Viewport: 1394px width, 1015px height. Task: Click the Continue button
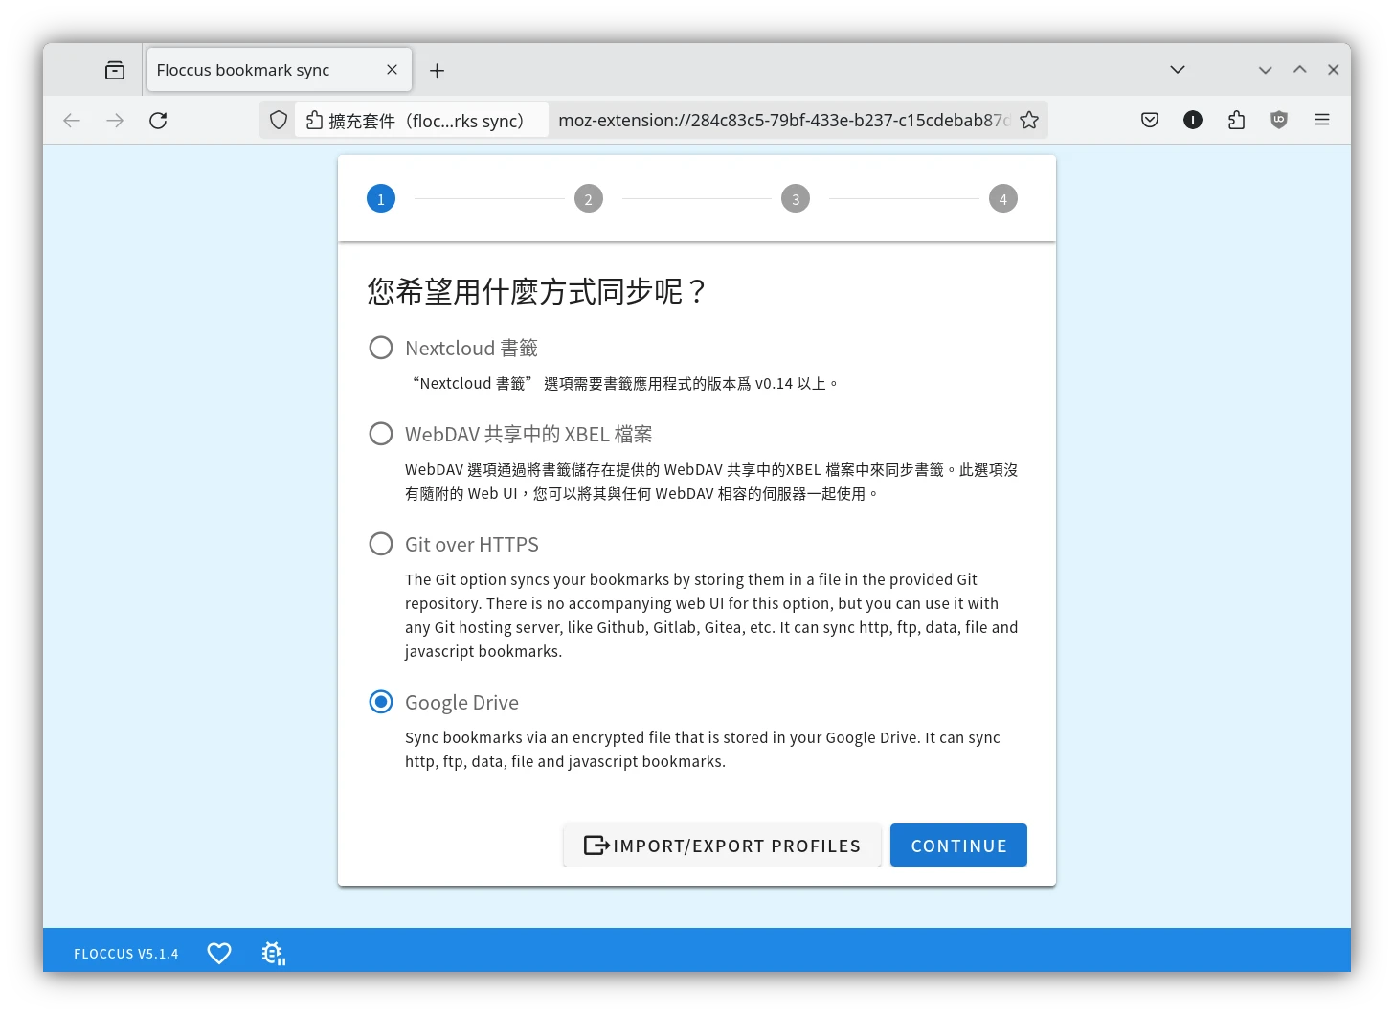click(958, 846)
